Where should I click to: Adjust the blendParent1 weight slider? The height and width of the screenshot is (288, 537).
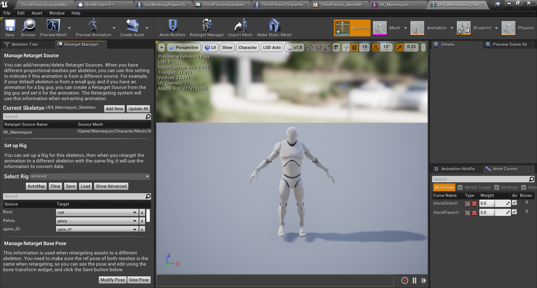pyautogui.click(x=495, y=213)
